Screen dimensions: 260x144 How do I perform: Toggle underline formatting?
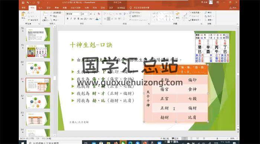(75, 19)
